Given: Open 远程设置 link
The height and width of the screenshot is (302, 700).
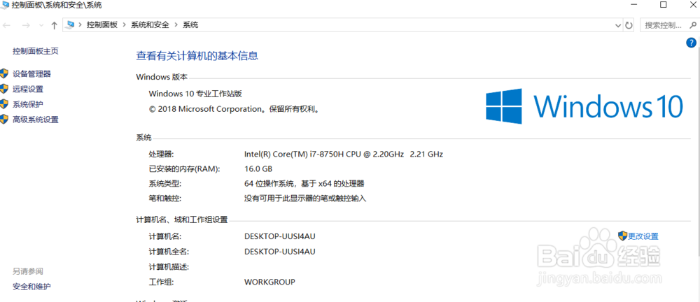Looking at the screenshot, I should pyautogui.click(x=28, y=89).
